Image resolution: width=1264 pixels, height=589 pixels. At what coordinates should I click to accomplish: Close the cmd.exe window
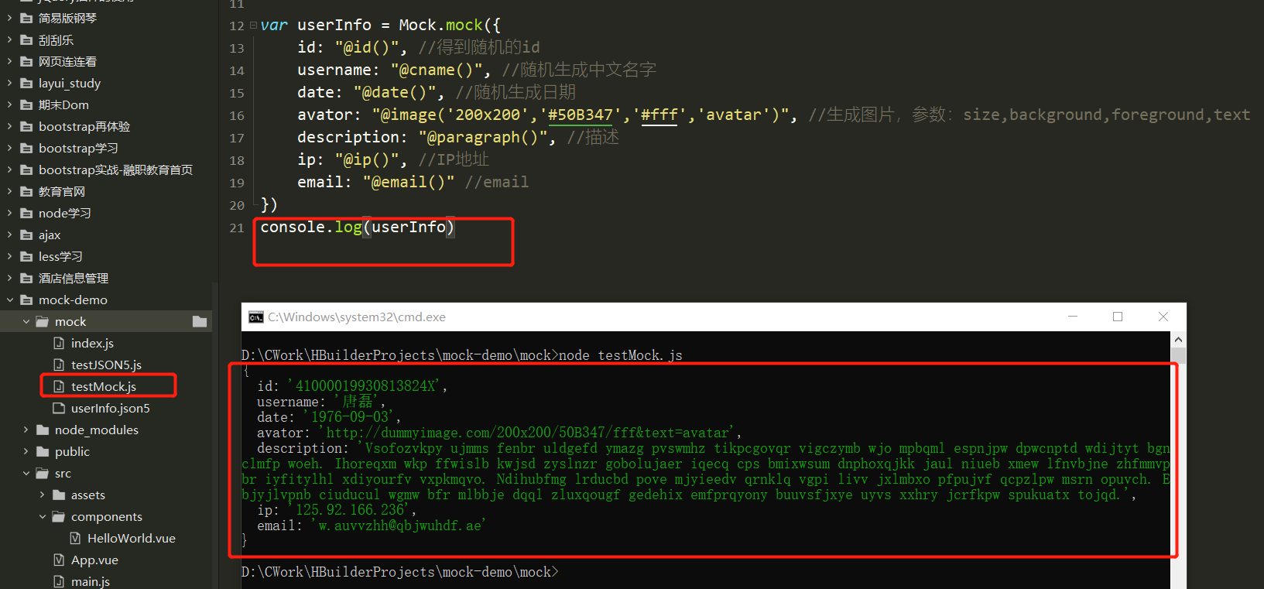1163,317
